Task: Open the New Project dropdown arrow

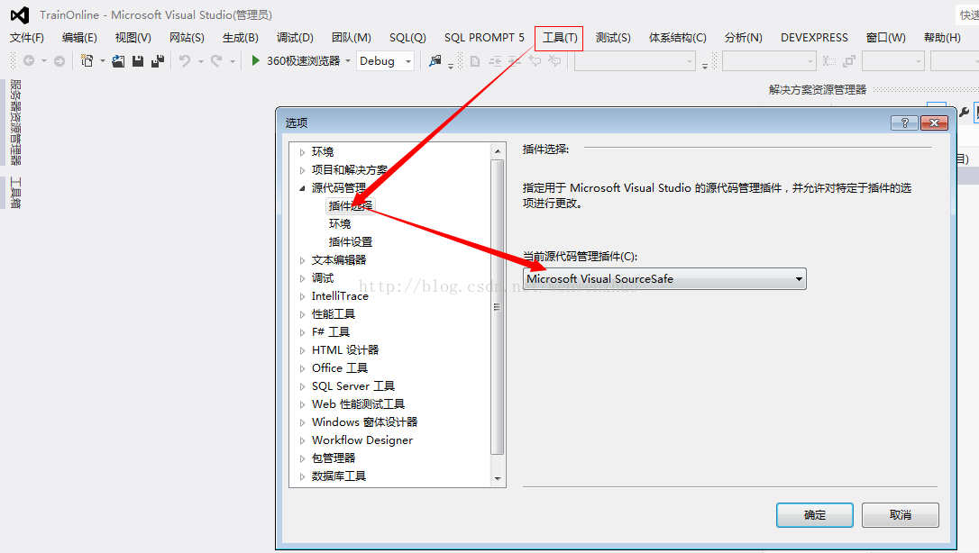Action: [x=103, y=61]
